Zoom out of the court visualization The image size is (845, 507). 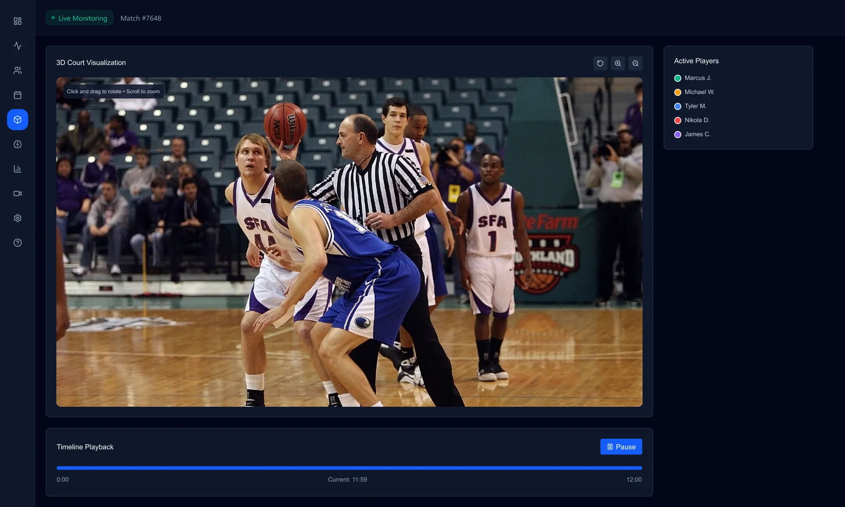point(635,63)
